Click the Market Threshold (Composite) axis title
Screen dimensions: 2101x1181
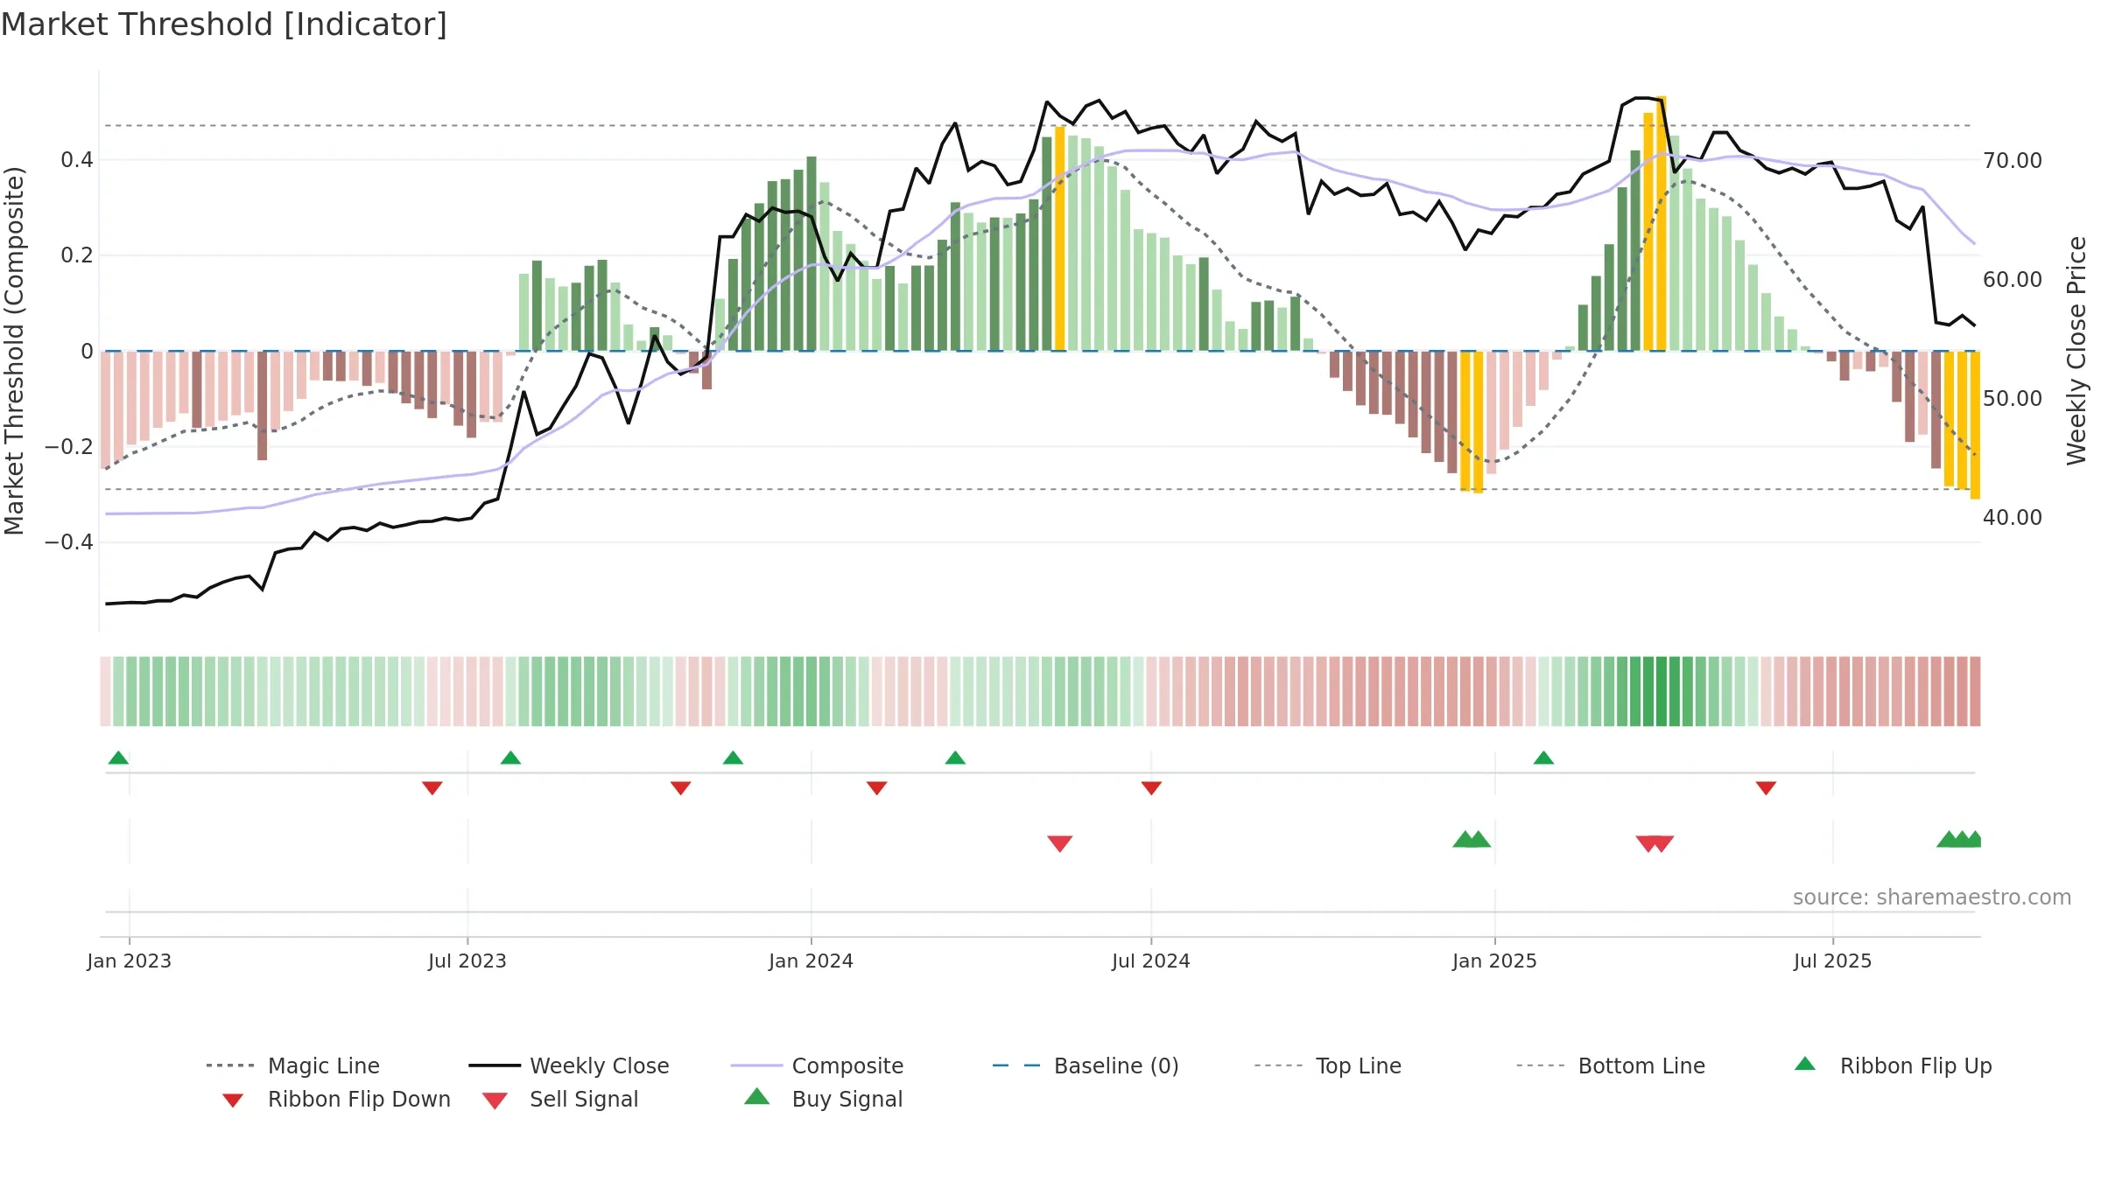[14, 350]
